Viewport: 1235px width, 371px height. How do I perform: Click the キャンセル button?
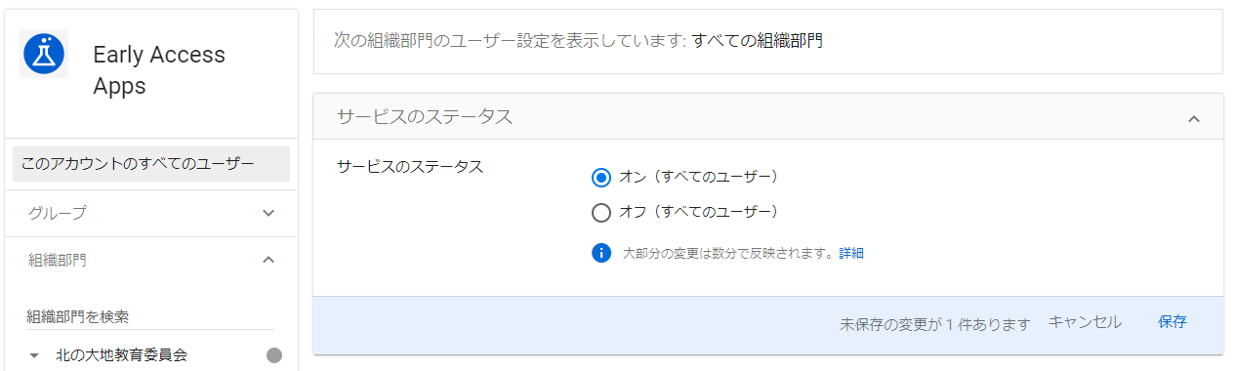click(x=1085, y=322)
